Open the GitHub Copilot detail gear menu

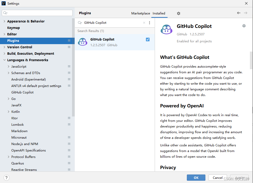tap(244, 26)
